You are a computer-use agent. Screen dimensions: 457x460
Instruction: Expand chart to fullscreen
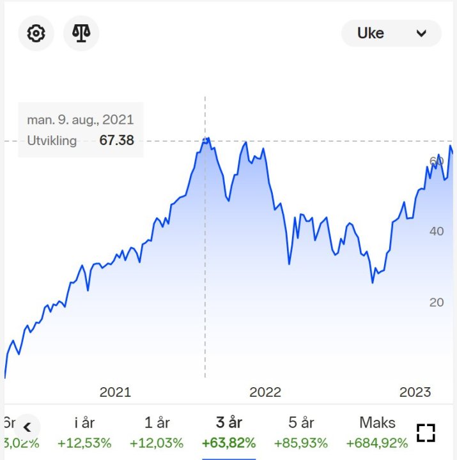pos(426,433)
